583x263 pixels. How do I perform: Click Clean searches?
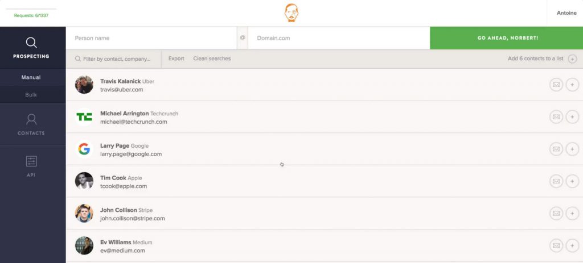(x=212, y=59)
